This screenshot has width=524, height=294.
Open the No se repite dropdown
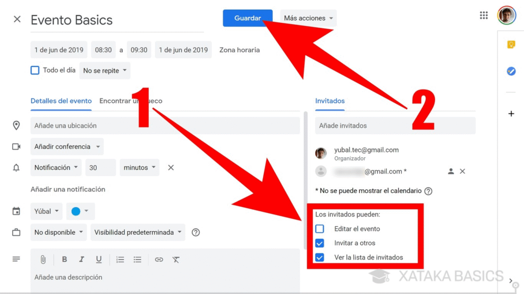105,71
